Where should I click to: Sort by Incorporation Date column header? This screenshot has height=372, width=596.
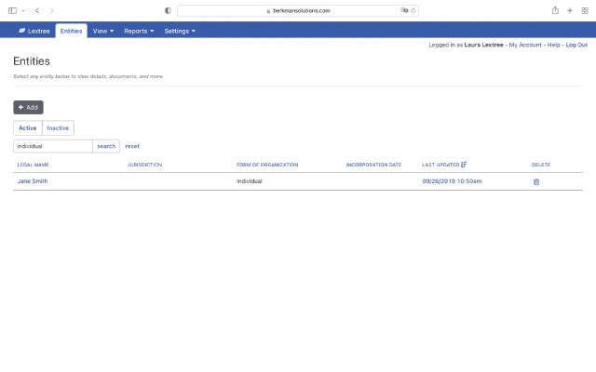click(x=373, y=165)
